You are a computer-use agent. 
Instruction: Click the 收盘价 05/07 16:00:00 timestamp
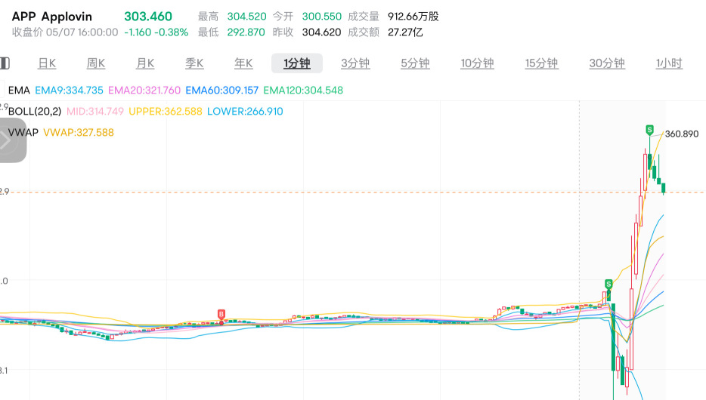(65, 32)
